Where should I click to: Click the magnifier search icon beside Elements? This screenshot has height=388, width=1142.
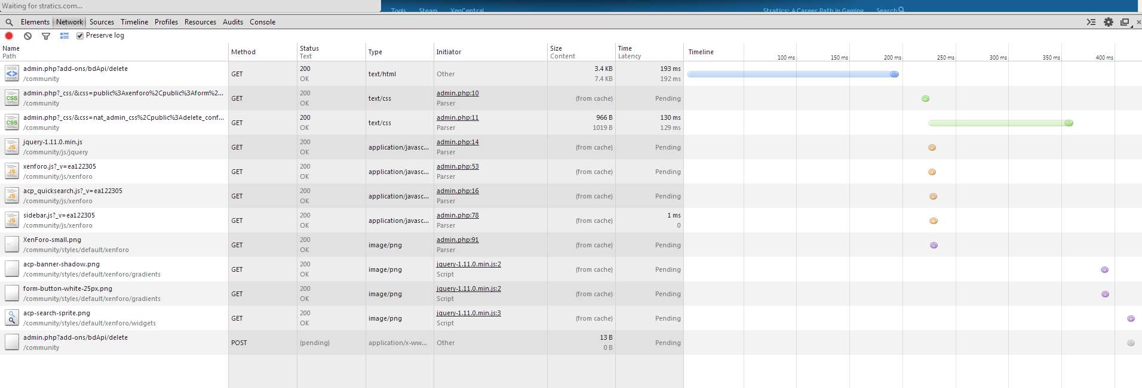[9, 22]
